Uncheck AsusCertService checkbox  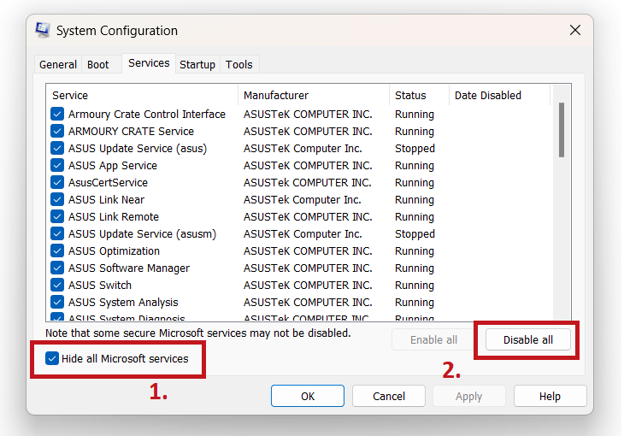click(57, 183)
